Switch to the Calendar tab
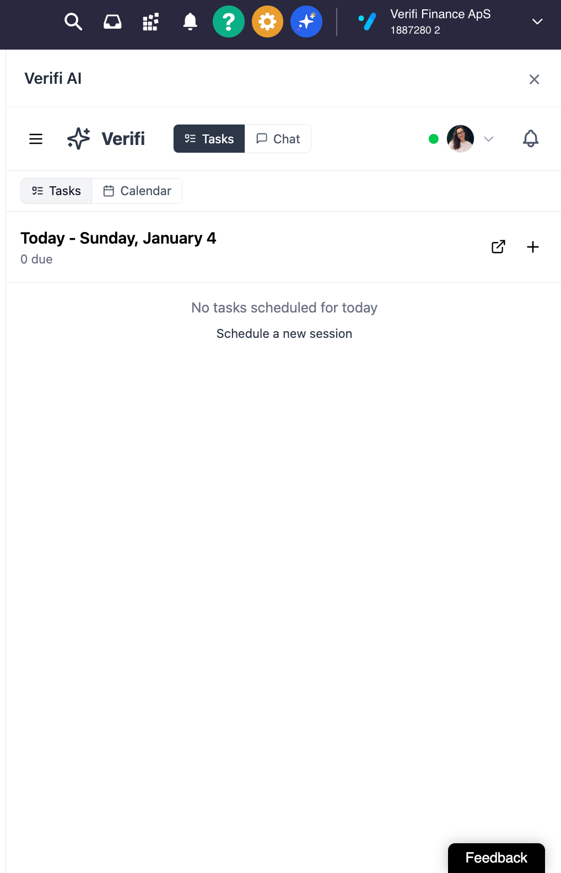 (137, 191)
